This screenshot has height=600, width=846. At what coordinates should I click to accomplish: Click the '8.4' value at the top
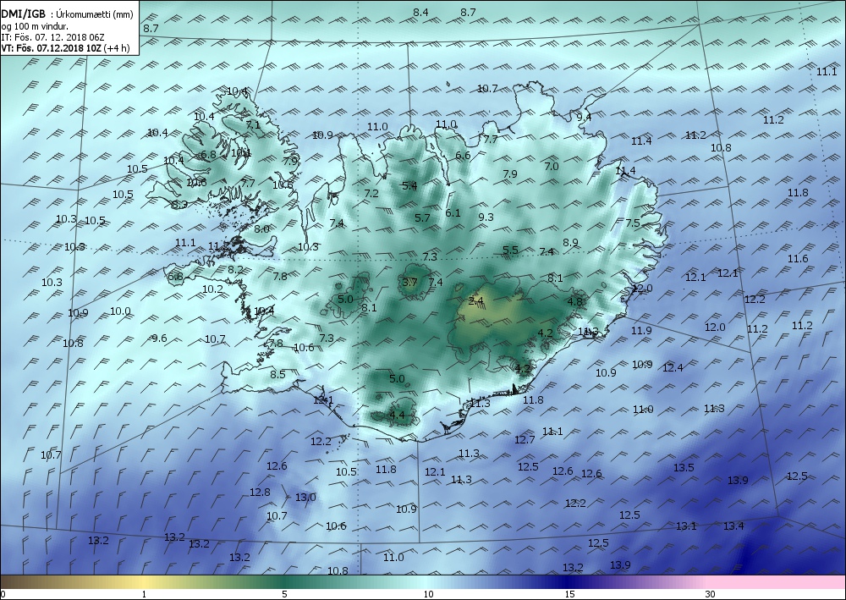pos(420,12)
